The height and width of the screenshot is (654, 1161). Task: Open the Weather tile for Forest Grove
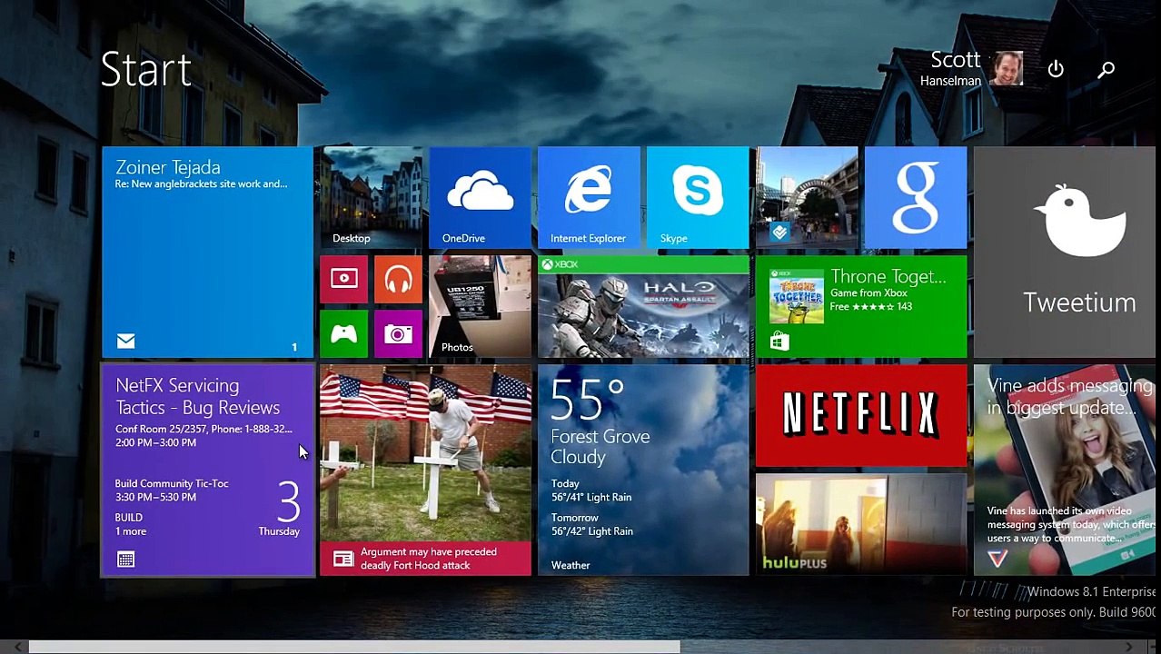[643, 471]
